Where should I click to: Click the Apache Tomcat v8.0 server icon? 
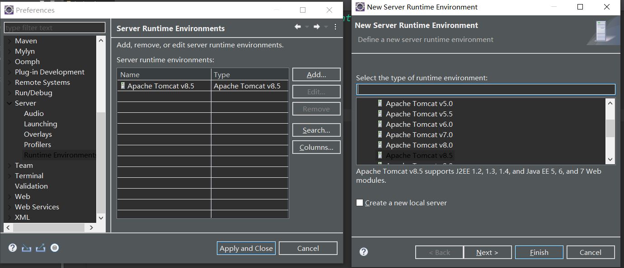(380, 145)
